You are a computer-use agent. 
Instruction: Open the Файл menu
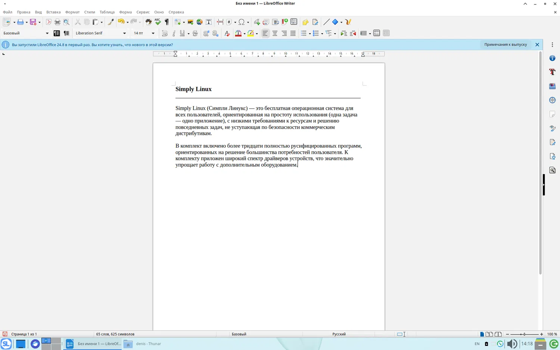(x=7, y=12)
